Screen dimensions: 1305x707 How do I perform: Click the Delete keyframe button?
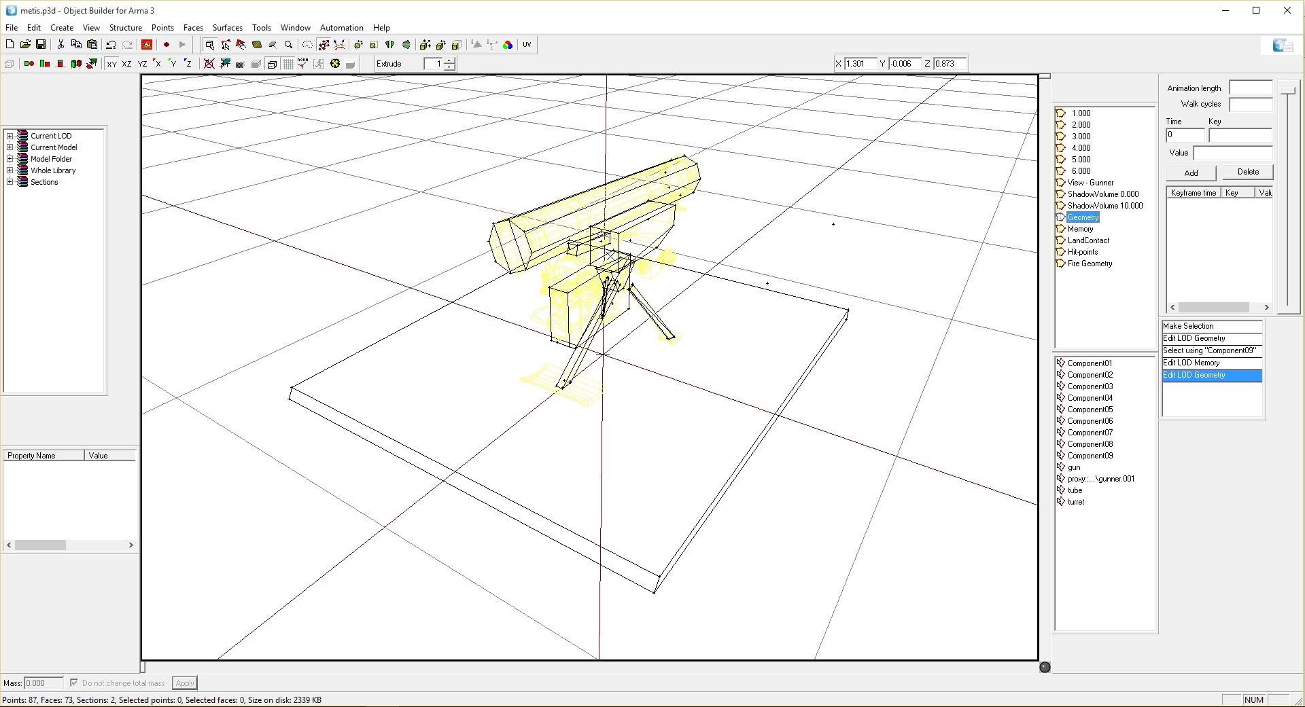[1247, 172]
